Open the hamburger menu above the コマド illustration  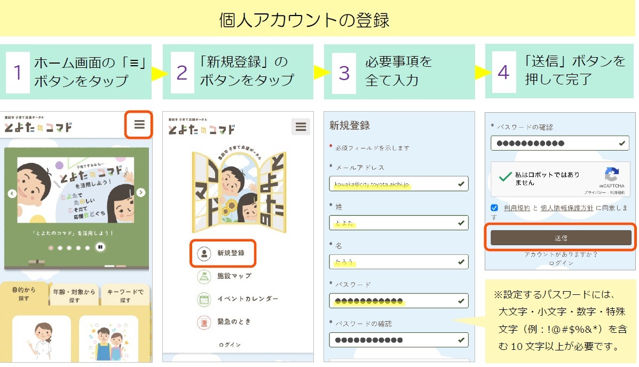coord(301,127)
